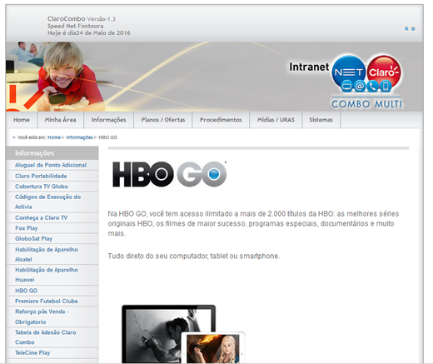Open GloboSat Play sidebar link
This screenshot has width=433, height=364.
tap(33, 238)
